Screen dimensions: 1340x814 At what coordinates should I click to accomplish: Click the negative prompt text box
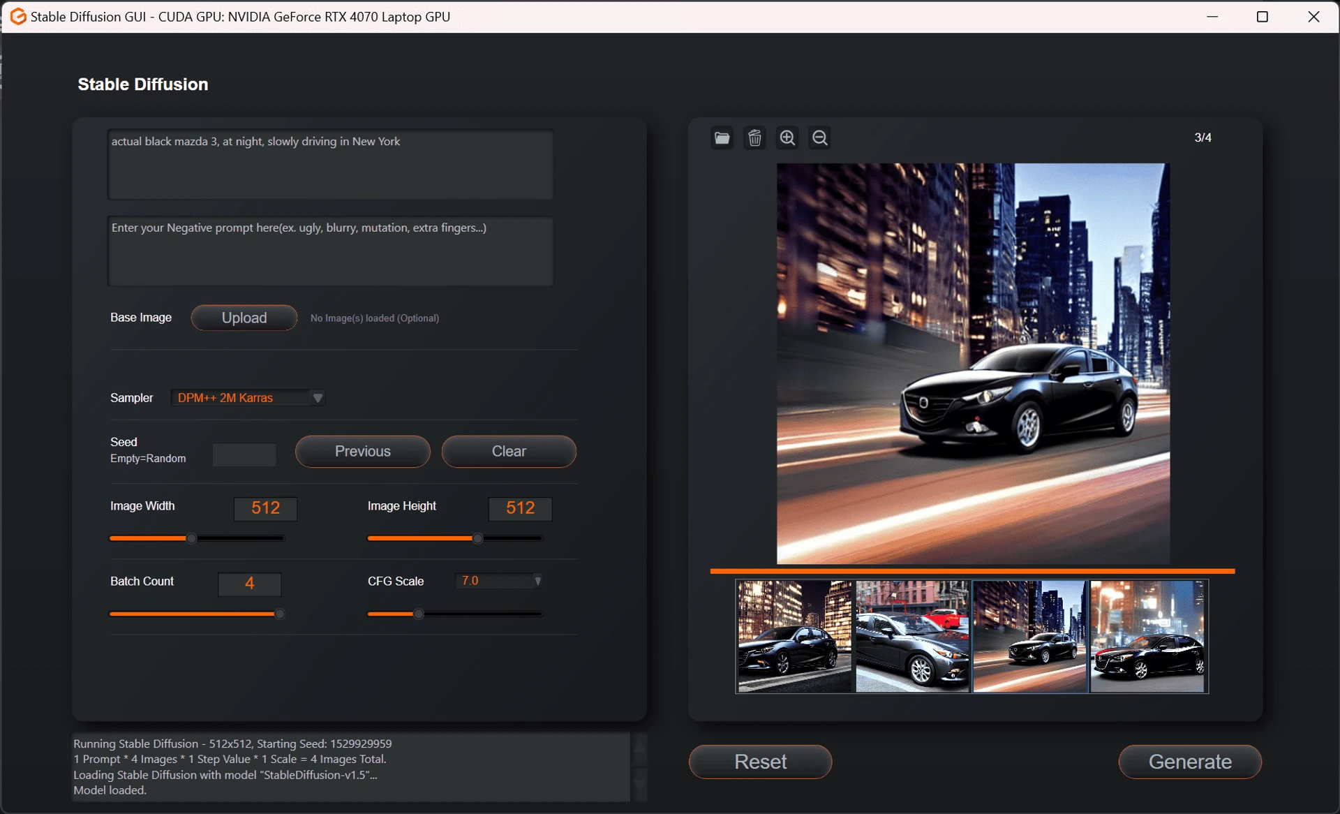(x=330, y=251)
